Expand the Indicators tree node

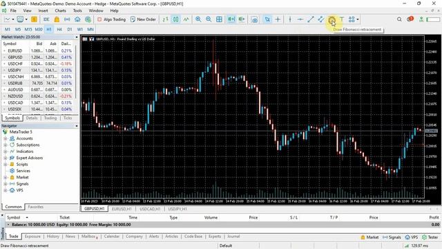pyautogui.click(x=5, y=151)
